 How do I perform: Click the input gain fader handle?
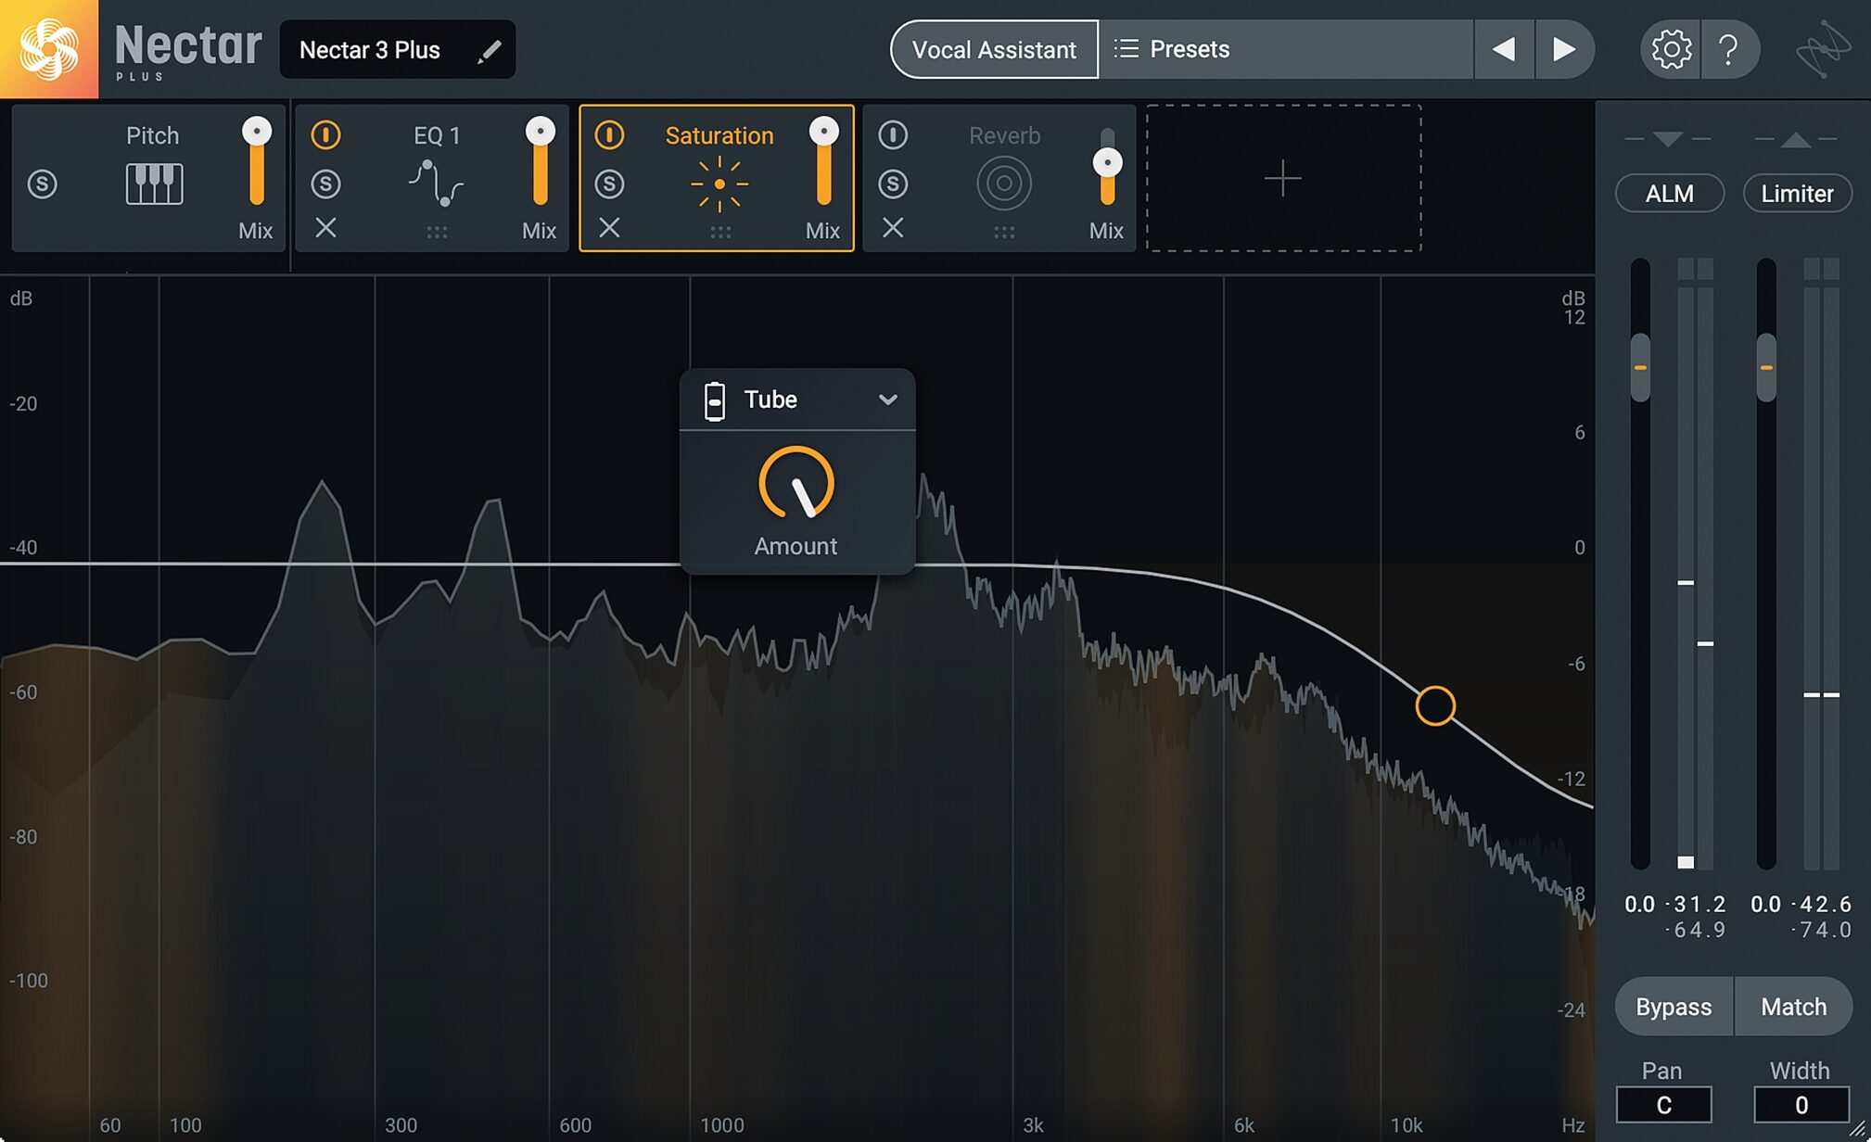point(1640,367)
